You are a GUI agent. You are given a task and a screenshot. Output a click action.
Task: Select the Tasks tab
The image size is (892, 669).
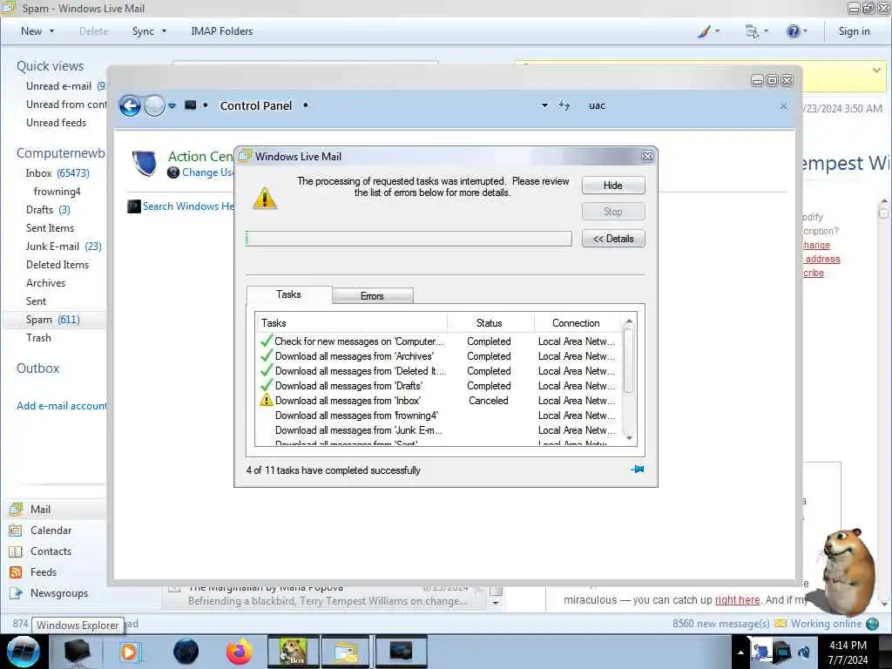(289, 294)
